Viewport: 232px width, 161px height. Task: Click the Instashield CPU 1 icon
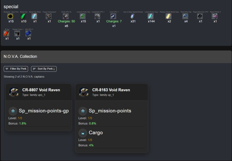(98, 16)
